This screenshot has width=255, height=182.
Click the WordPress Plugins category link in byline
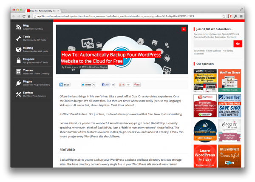click(x=98, y=67)
